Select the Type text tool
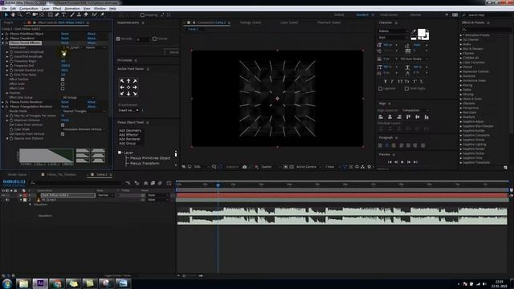 pyautogui.click(x=64, y=14)
